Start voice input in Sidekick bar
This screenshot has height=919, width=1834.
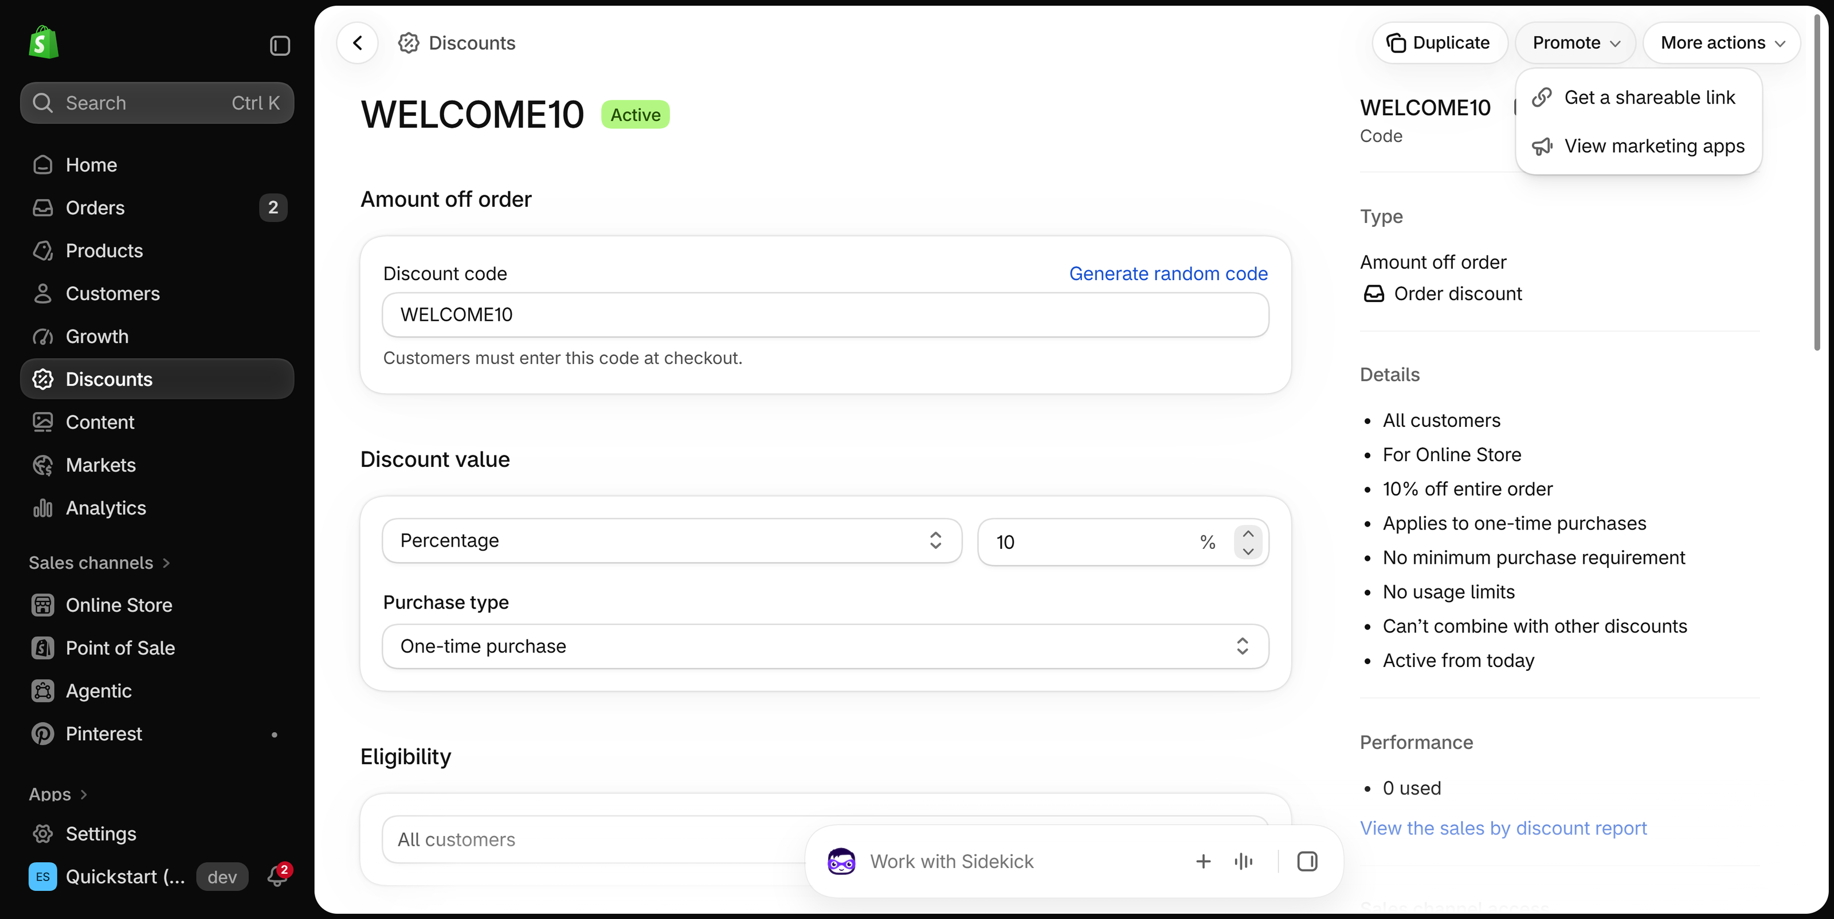point(1243,861)
